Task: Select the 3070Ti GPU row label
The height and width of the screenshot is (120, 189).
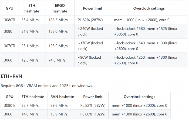Action: tap(9, 46)
